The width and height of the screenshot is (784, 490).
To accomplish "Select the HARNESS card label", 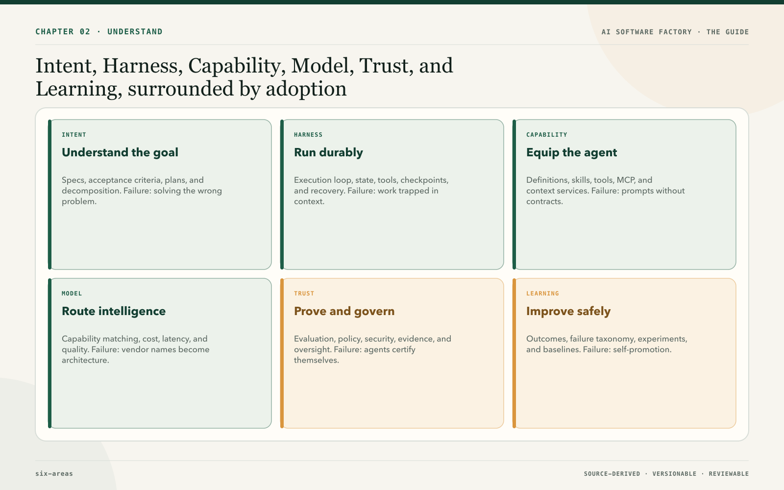I will coord(308,135).
